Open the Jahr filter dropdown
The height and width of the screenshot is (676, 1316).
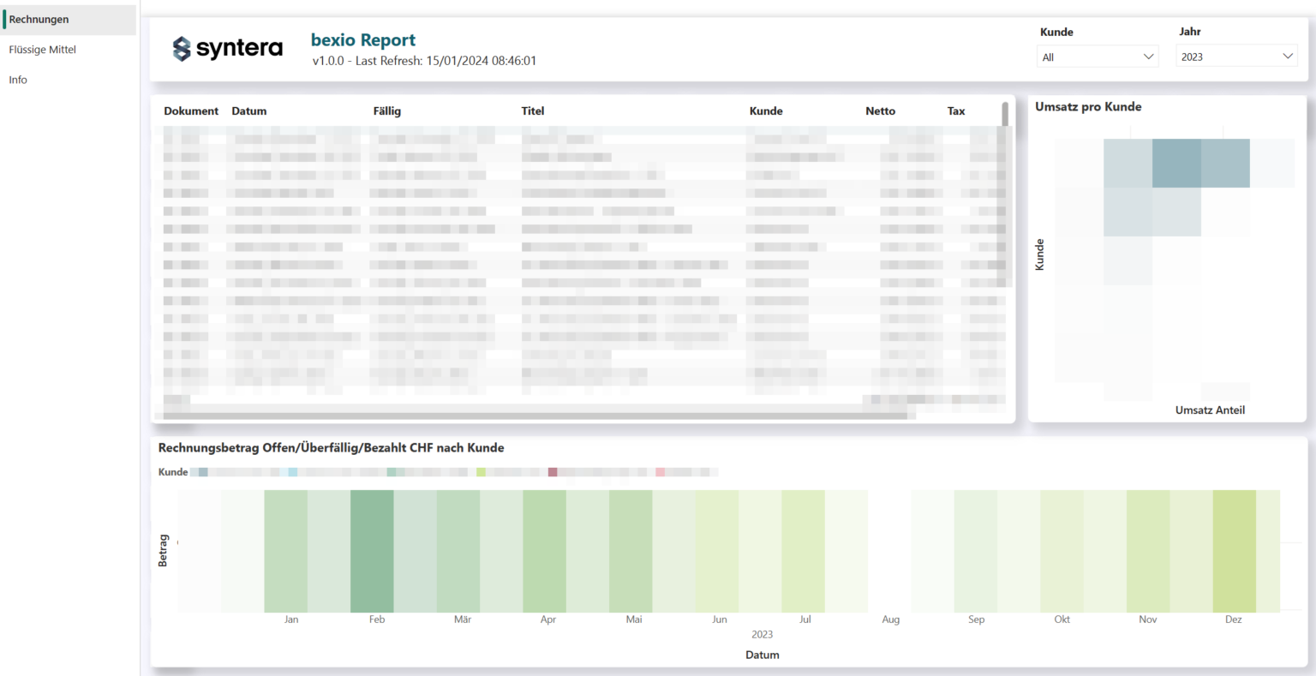click(1236, 55)
